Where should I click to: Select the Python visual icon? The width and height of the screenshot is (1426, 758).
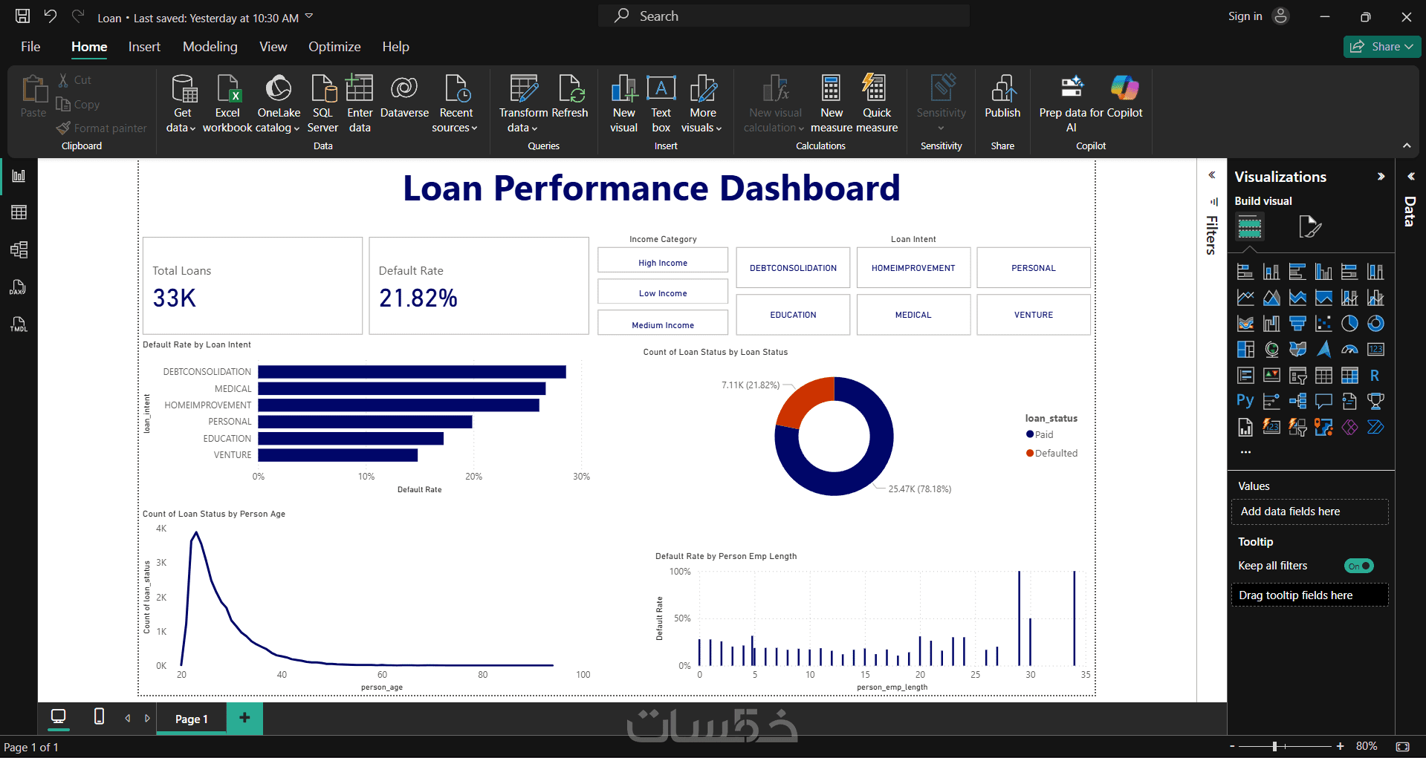coord(1245,402)
